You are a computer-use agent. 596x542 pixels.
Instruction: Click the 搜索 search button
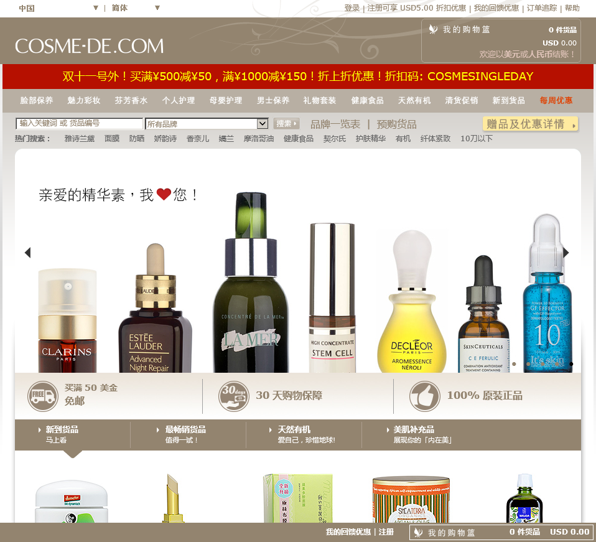pyautogui.click(x=286, y=124)
